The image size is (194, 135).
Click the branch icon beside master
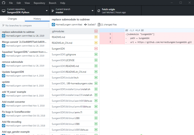(53, 11)
